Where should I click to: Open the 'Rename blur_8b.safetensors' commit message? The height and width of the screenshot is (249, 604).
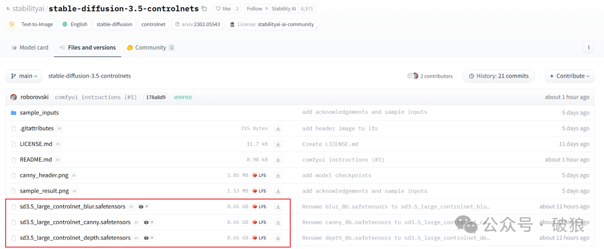pos(396,207)
